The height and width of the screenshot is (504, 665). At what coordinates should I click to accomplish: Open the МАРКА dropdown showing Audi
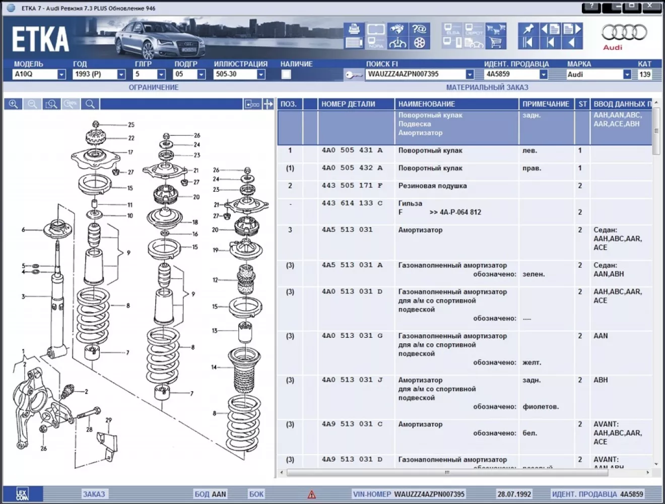coord(627,75)
